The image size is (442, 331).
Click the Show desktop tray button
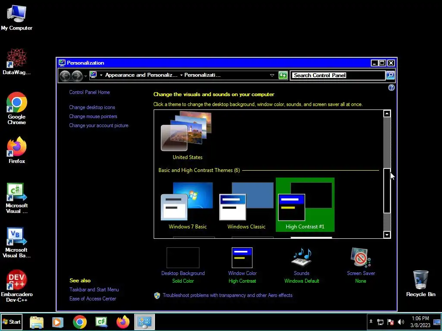437,322
